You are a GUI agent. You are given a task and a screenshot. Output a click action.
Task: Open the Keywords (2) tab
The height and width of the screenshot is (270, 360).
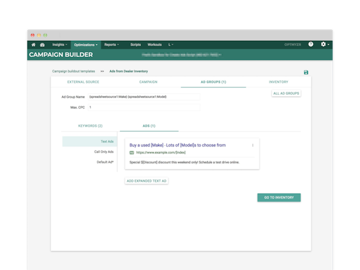[x=90, y=126]
